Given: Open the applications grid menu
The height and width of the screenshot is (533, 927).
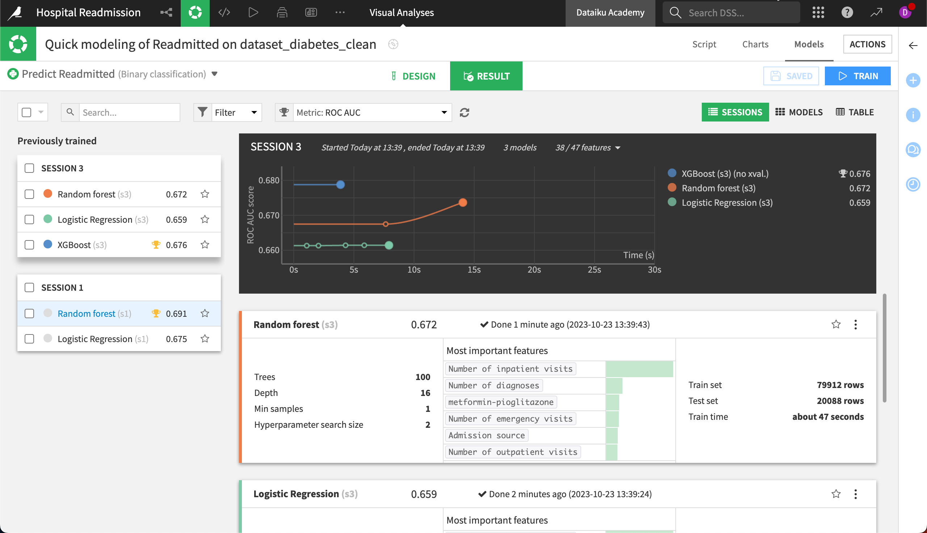Looking at the screenshot, I should [818, 13].
